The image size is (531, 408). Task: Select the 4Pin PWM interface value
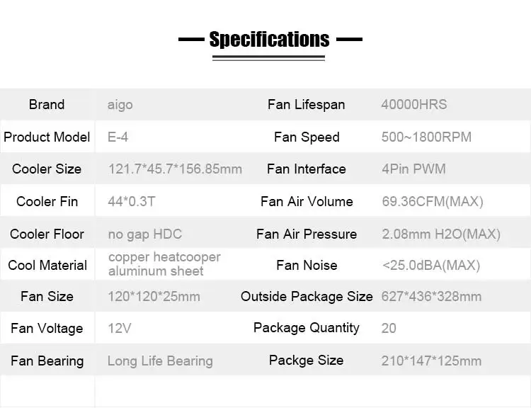pos(413,169)
